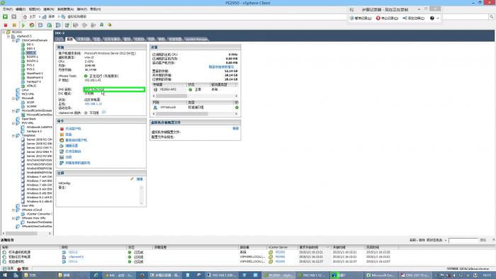The image size is (496, 279).
Task: Click the green navigate-back arrow icon
Action: tap(6, 16)
